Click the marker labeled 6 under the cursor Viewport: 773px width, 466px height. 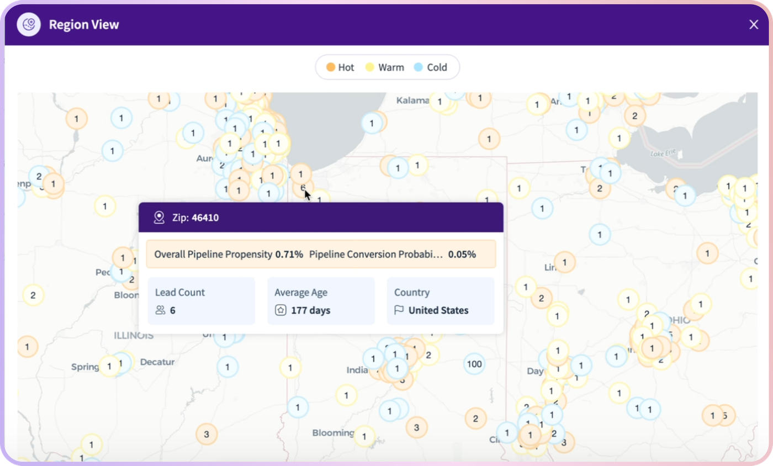[x=303, y=188]
